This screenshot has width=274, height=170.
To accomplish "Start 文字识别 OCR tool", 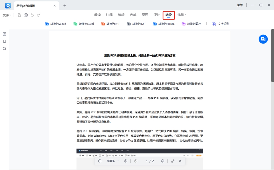I will pyautogui.click(x=221, y=24).
